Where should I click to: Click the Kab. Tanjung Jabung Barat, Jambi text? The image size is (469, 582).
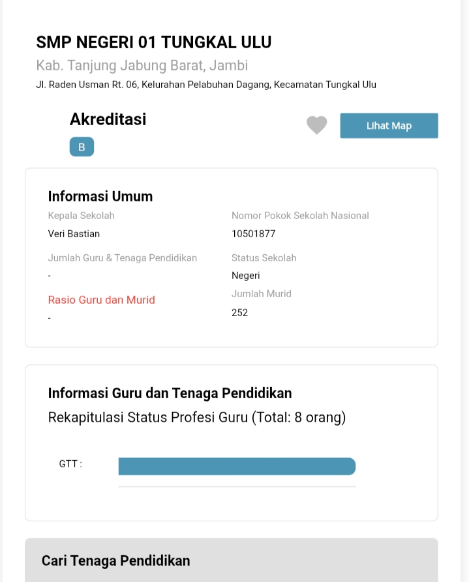tap(142, 66)
